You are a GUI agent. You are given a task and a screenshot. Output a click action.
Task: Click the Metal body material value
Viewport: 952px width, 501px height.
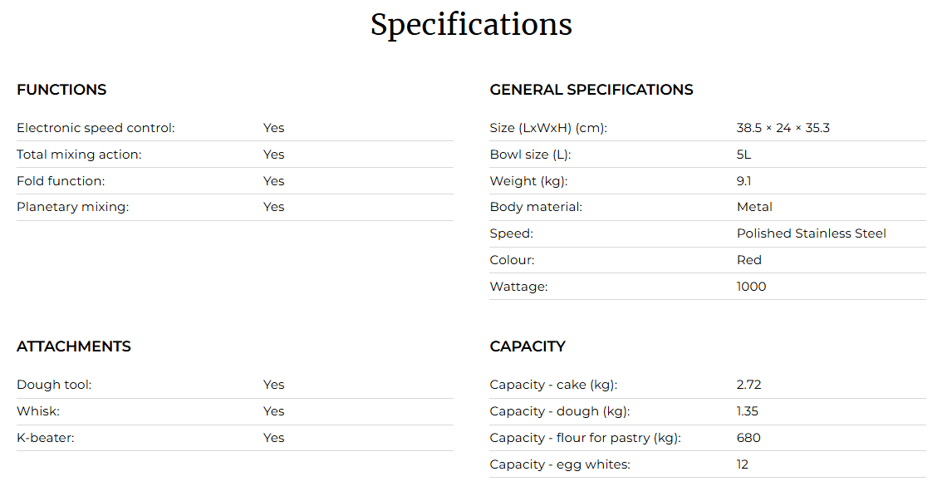pos(754,207)
